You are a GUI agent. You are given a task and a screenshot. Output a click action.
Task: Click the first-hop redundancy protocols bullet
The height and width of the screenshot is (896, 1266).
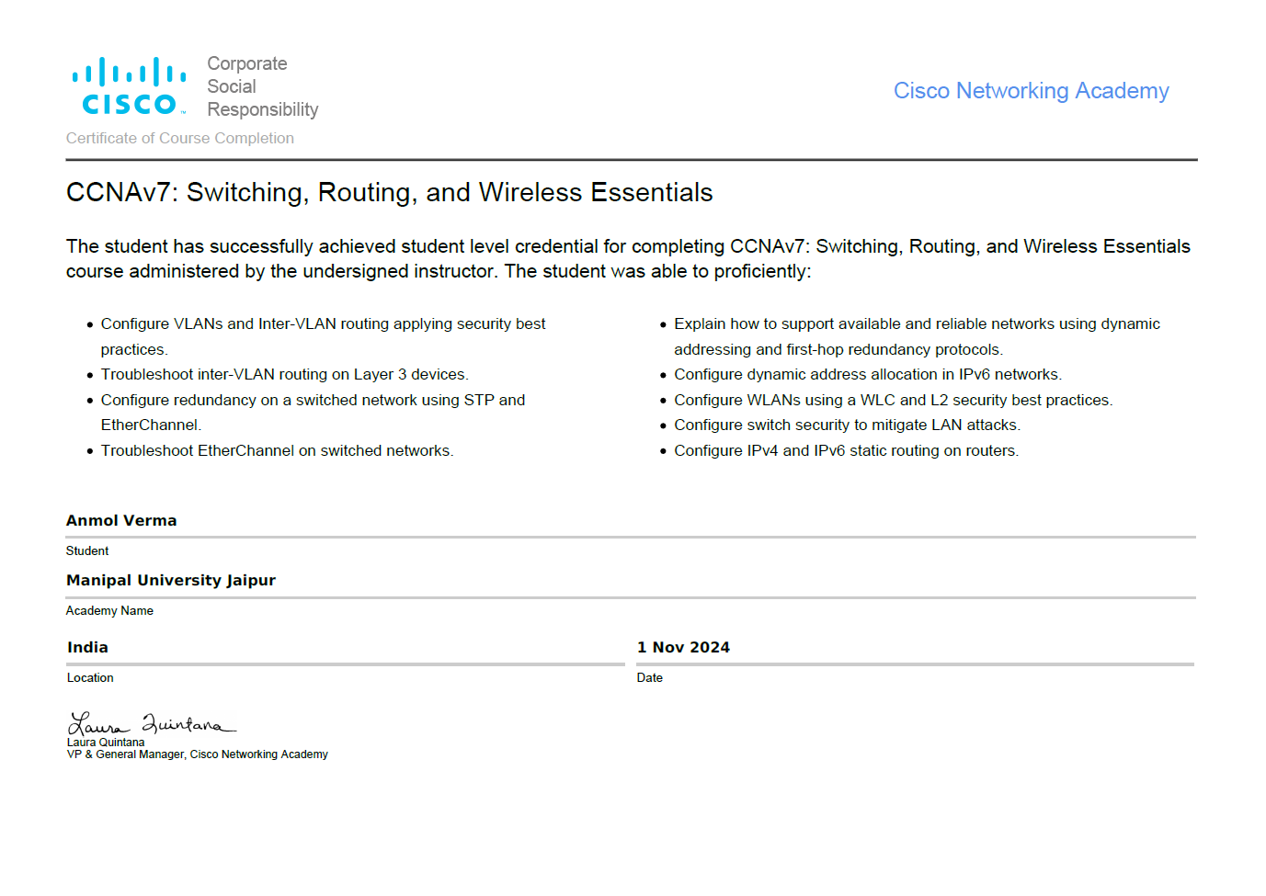click(916, 324)
